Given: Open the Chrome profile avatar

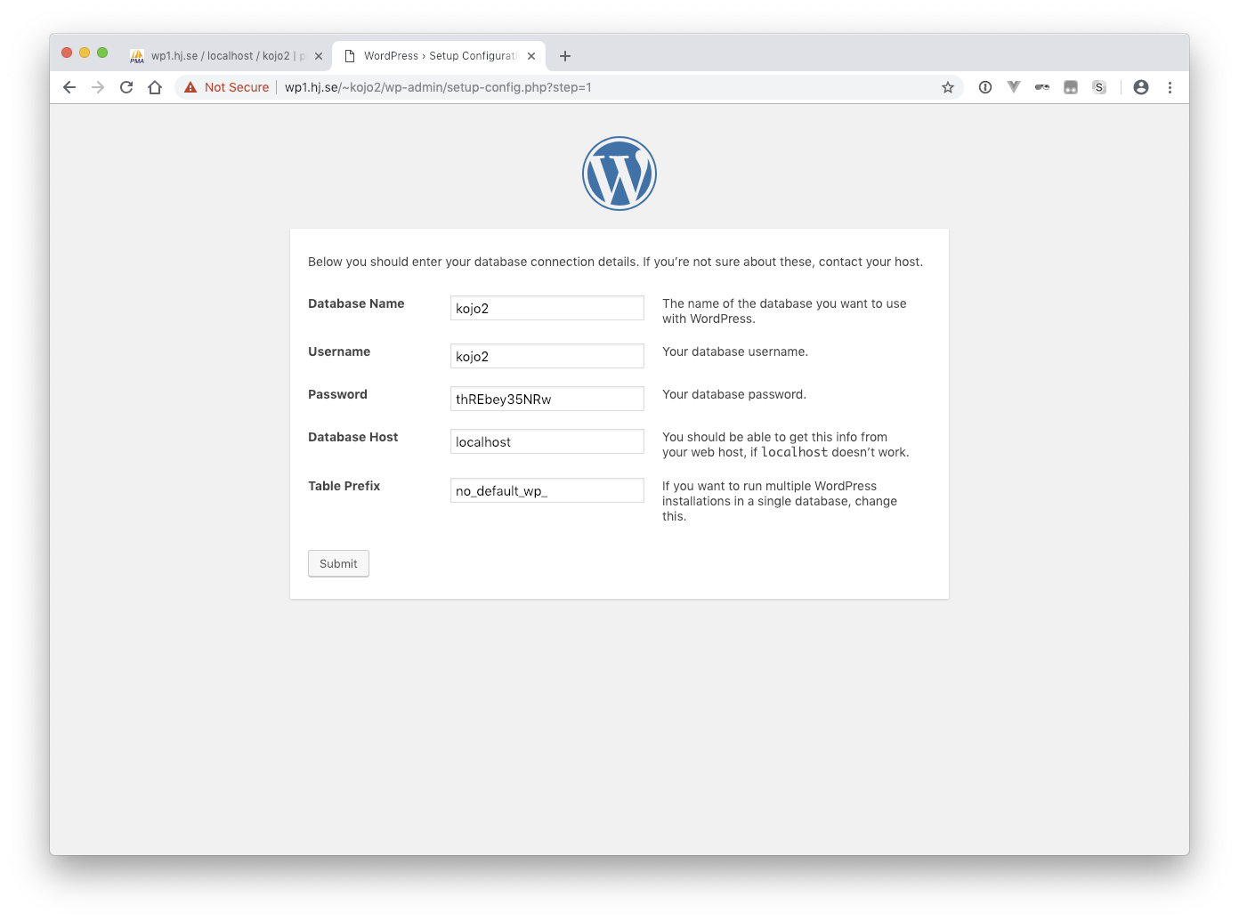Looking at the screenshot, I should click(x=1141, y=87).
